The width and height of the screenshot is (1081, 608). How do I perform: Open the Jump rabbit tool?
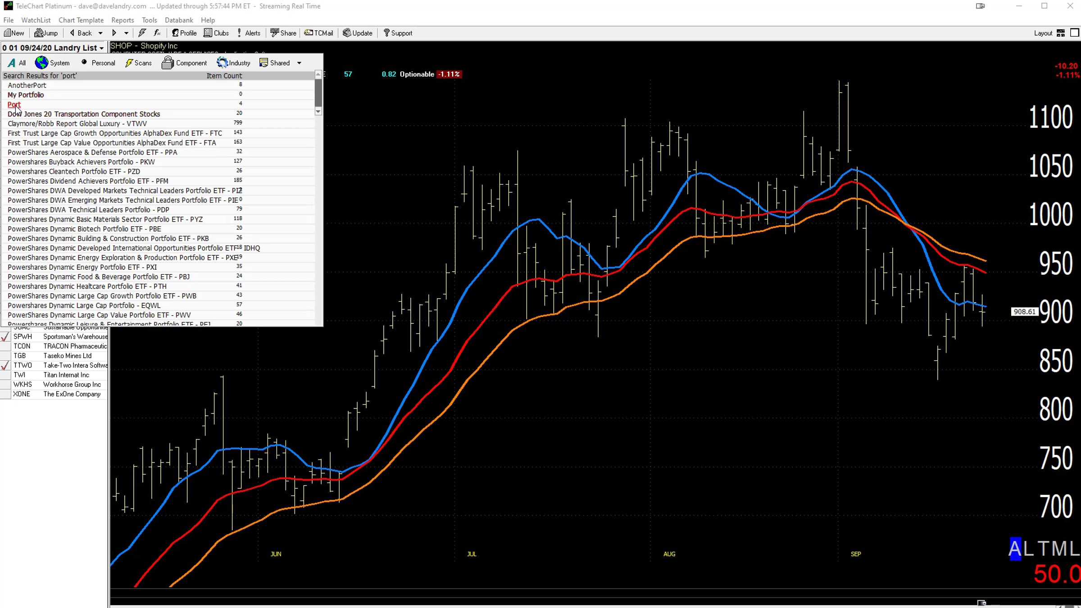click(x=46, y=33)
